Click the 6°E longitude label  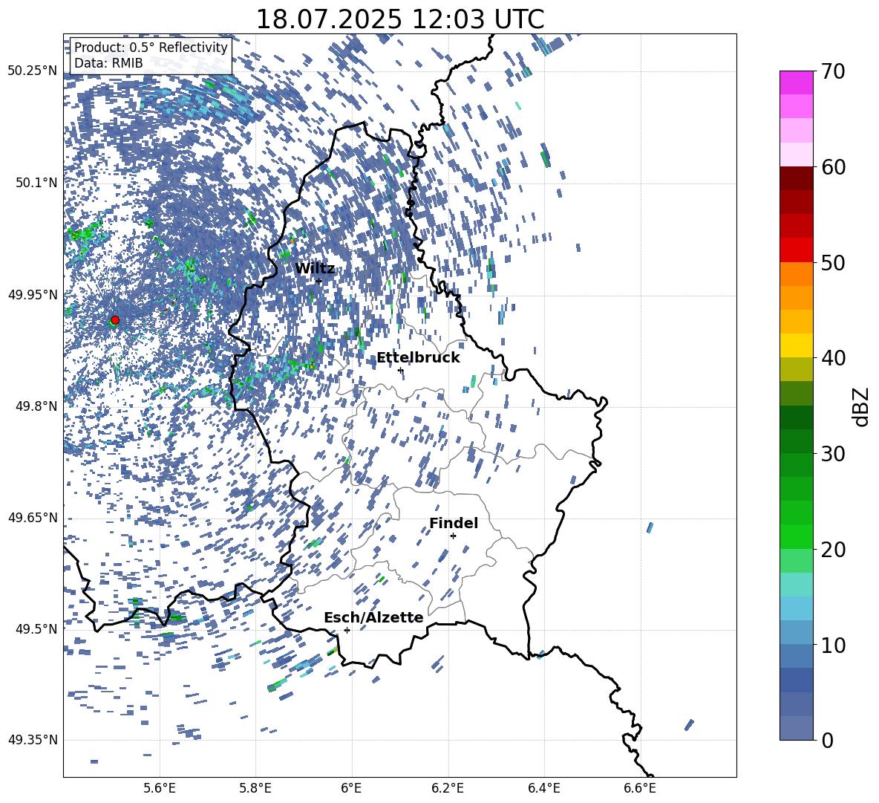[352, 788]
